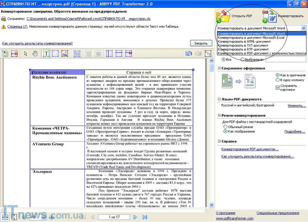Click the Fit whole page icon
This screenshot has height=222, width=308.
[x=14, y=217]
